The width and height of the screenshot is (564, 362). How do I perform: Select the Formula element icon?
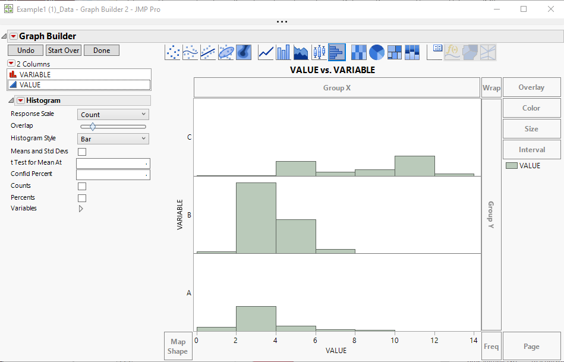[452, 52]
